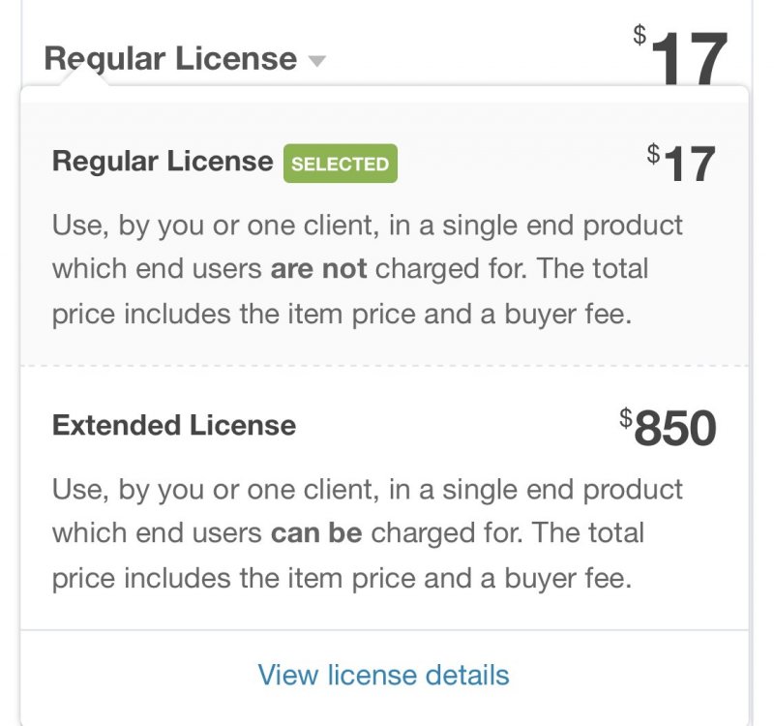Click the large $17 price at top

coord(689,58)
